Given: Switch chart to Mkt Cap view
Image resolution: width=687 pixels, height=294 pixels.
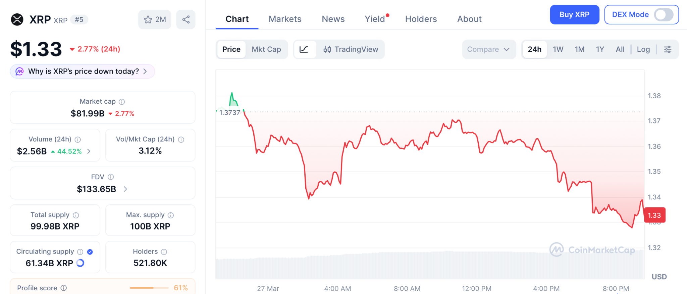Looking at the screenshot, I should (x=266, y=49).
